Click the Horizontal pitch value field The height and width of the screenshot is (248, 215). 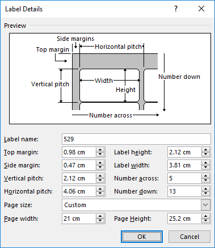click(x=79, y=191)
